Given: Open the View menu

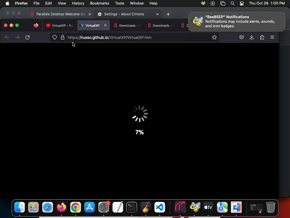Looking at the screenshot, I should coord(62,3).
